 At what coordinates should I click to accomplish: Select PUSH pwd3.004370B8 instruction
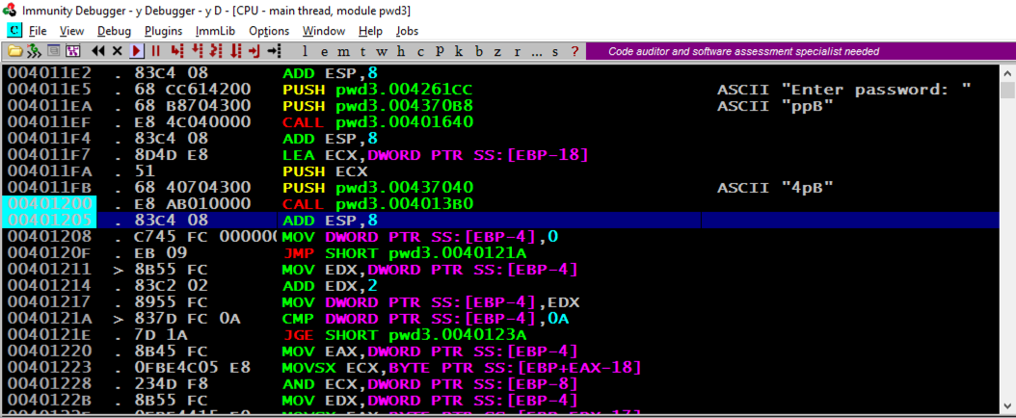[379, 106]
